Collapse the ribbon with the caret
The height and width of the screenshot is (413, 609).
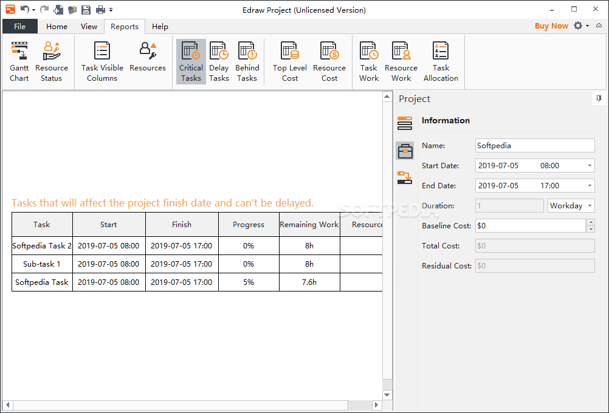click(x=599, y=26)
